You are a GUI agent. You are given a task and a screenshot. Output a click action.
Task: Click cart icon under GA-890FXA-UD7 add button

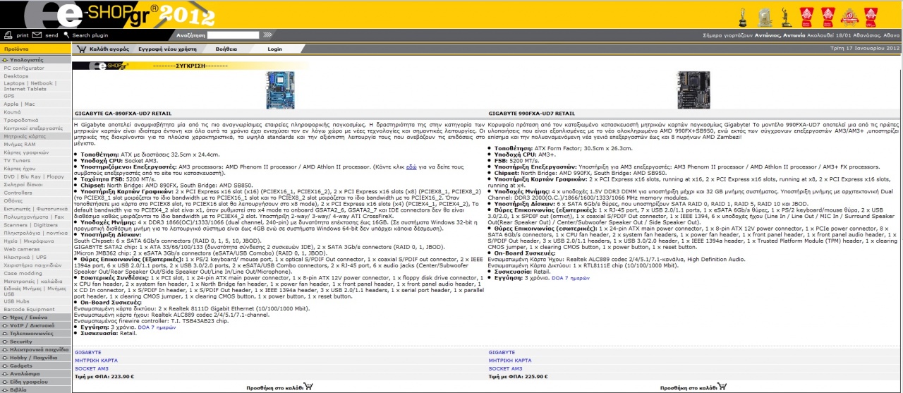(308, 387)
